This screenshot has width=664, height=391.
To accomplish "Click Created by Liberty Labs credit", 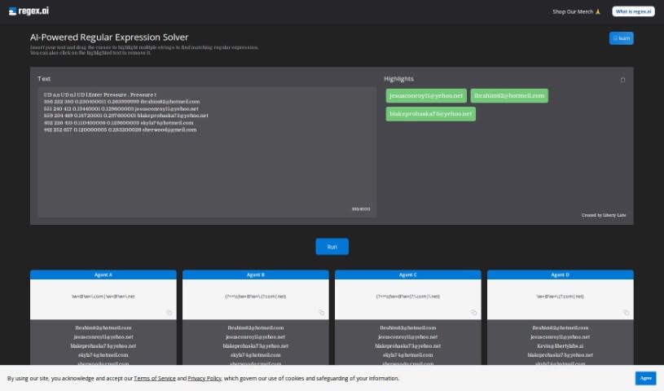I will [604, 215].
